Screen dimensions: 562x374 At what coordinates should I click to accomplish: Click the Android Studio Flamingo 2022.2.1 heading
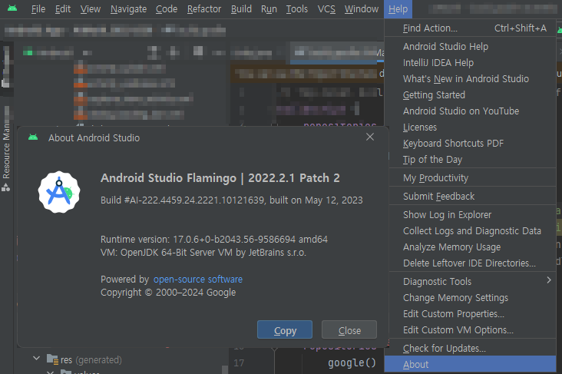tap(220, 178)
